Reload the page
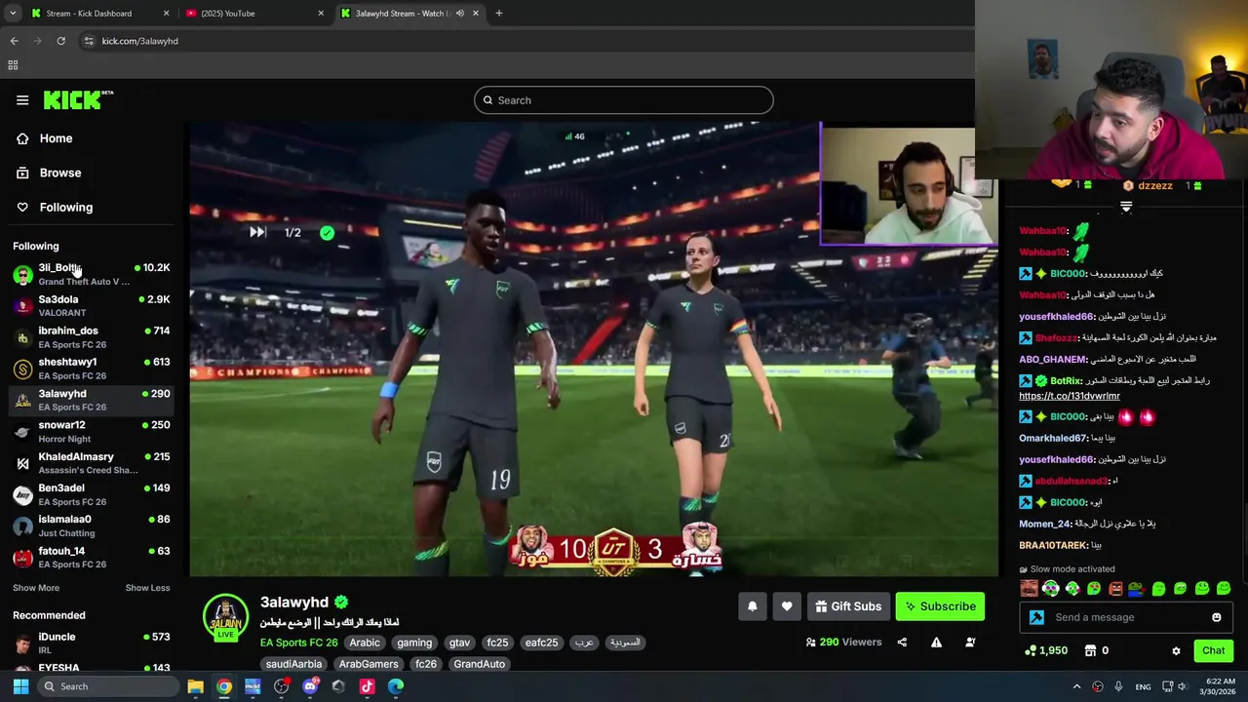1248x702 pixels. point(60,41)
